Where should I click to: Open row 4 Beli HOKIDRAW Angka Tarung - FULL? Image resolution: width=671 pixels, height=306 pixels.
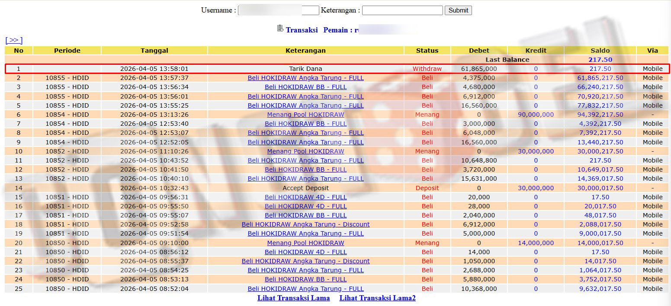click(x=305, y=96)
